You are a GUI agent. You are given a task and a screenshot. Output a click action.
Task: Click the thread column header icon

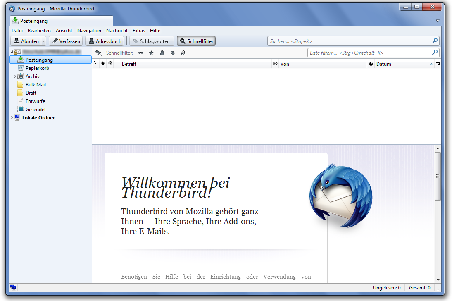tap(96, 64)
